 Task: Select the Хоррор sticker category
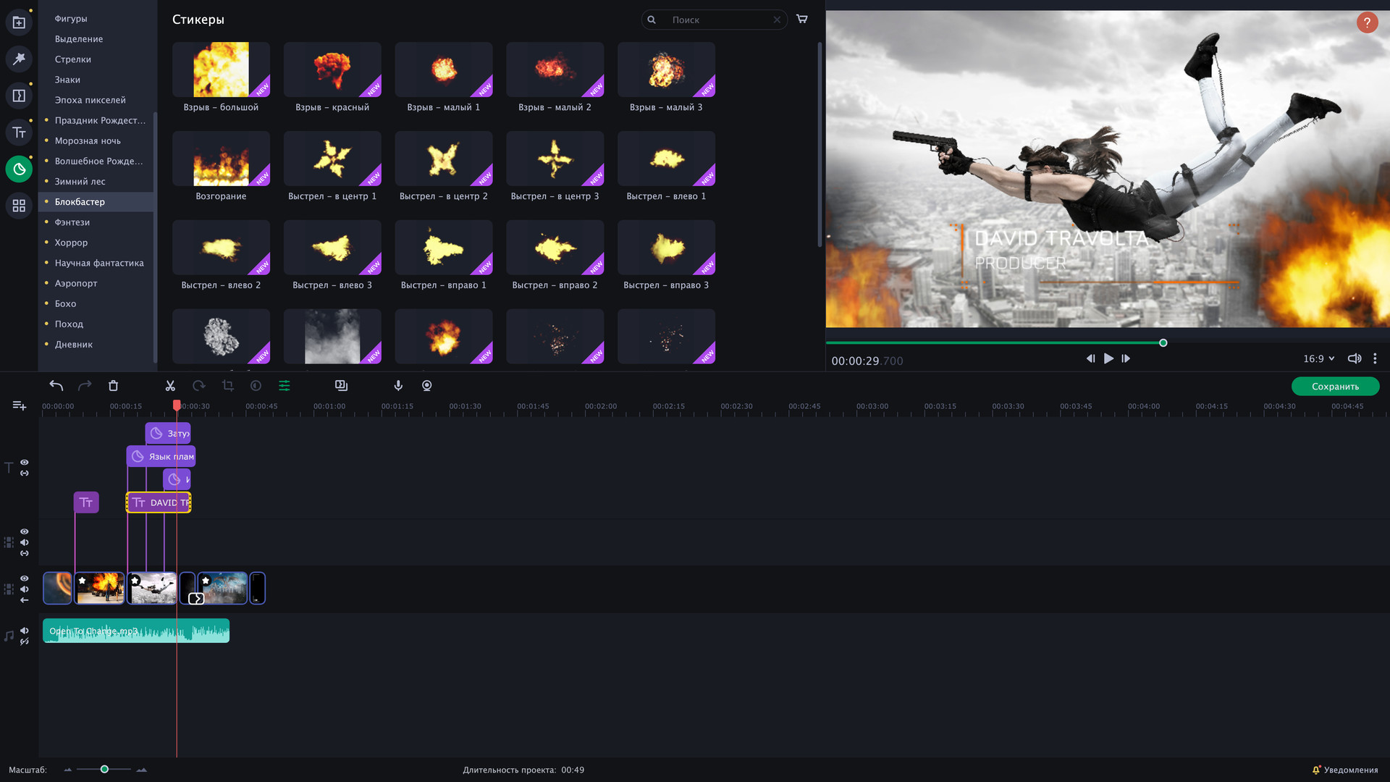pos(71,243)
